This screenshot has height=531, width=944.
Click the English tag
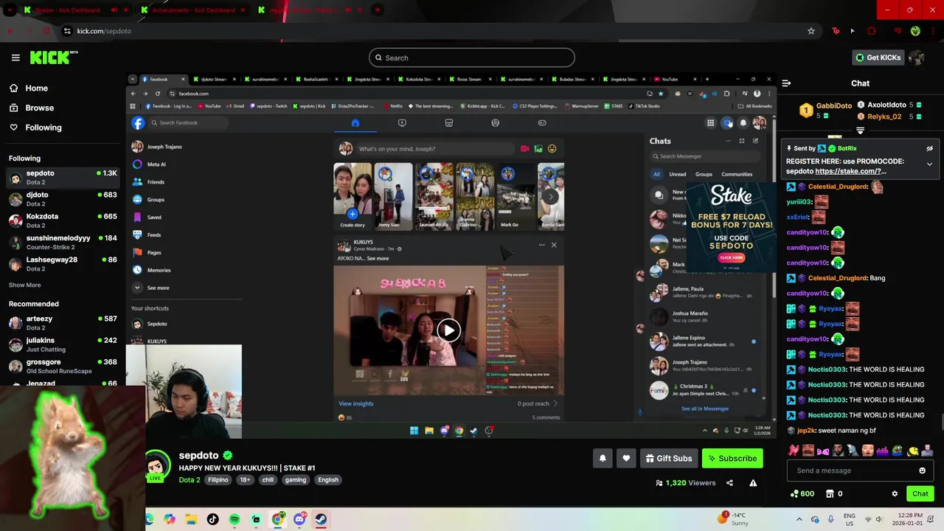[x=328, y=479]
